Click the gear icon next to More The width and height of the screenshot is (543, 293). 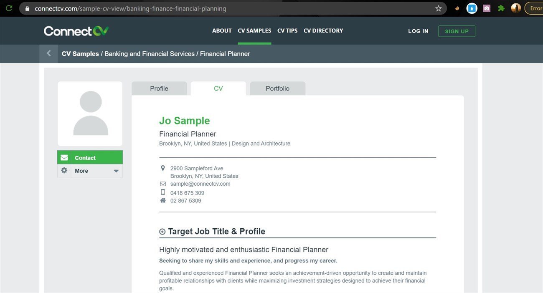(x=64, y=170)
